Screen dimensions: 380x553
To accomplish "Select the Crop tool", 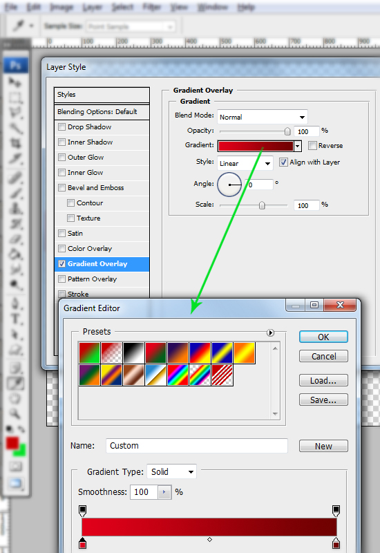I will click(x=15, y=143).
